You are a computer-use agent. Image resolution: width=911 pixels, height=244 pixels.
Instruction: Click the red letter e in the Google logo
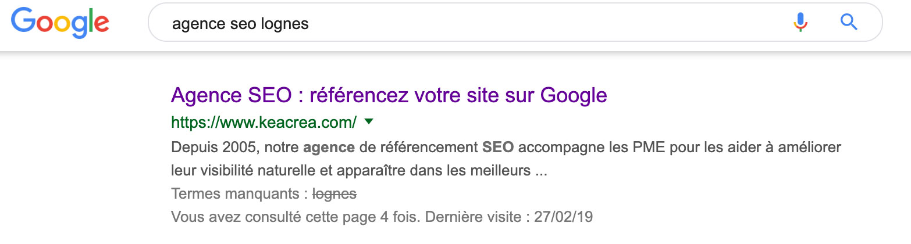(101, 25)
